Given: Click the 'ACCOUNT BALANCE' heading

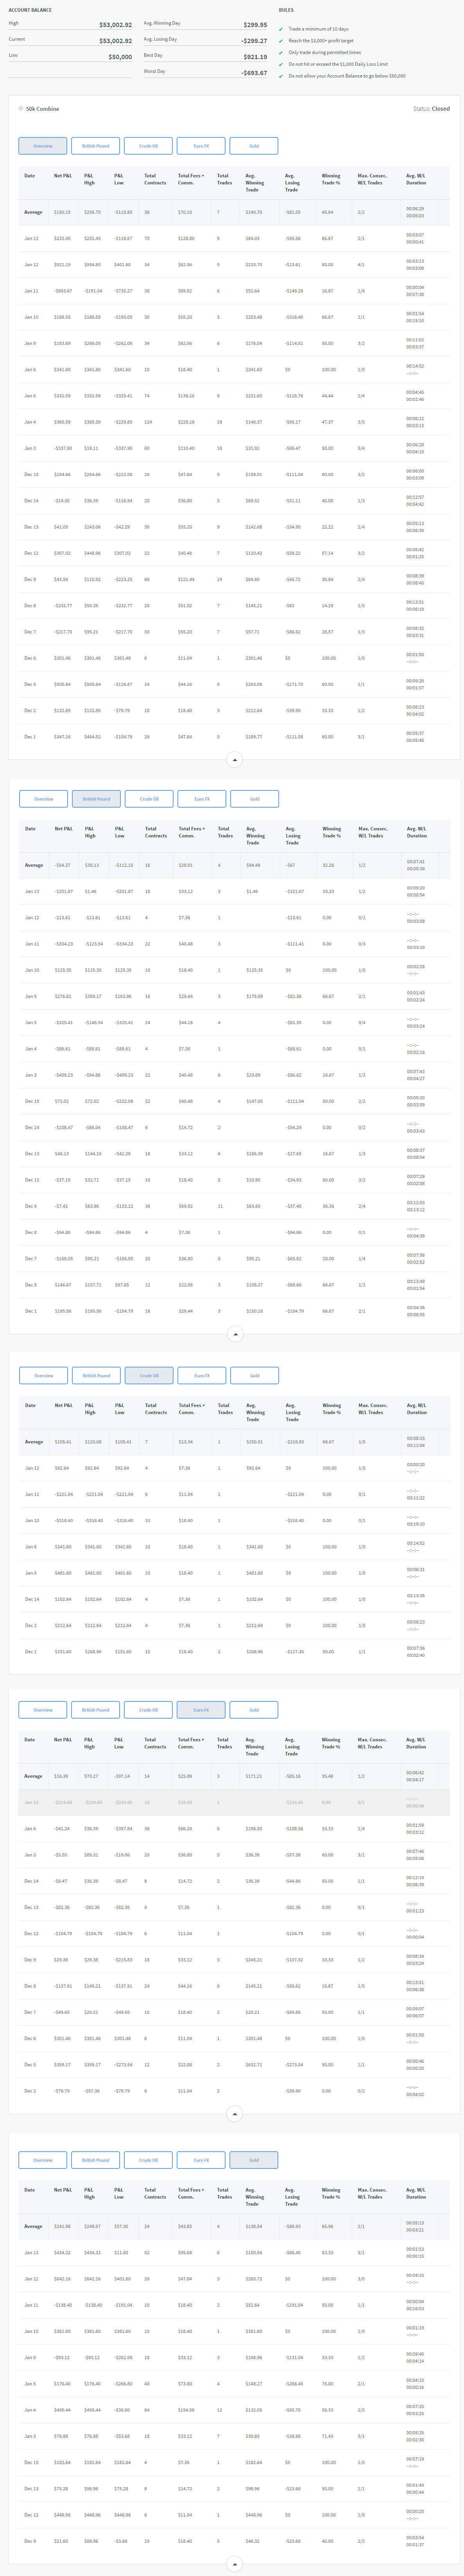Looking at the screenshot, I should pyautogui.click(x=30, y=10).
